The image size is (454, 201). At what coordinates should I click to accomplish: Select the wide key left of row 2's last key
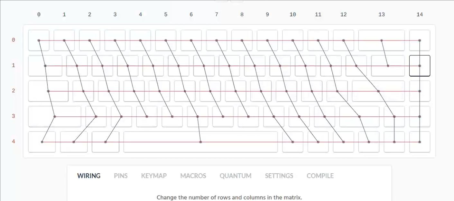378,91
